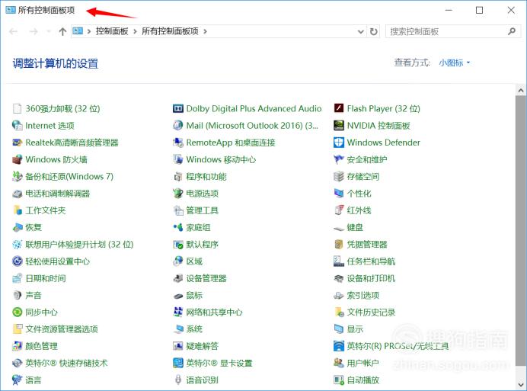Open the 设备和打印机 link
Viewport: 527px width, 391px height.
[371, 278]
